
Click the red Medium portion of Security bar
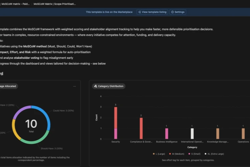tap(116, 117)
